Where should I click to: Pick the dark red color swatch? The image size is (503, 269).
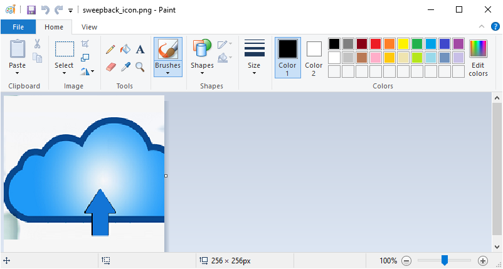pos(361,44)
